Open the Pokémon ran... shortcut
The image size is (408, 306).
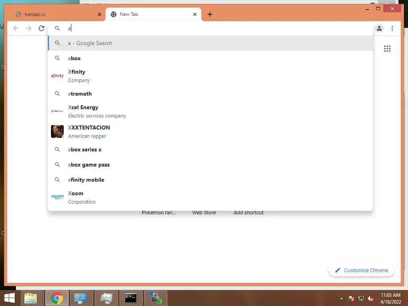(x=159, y=213)
